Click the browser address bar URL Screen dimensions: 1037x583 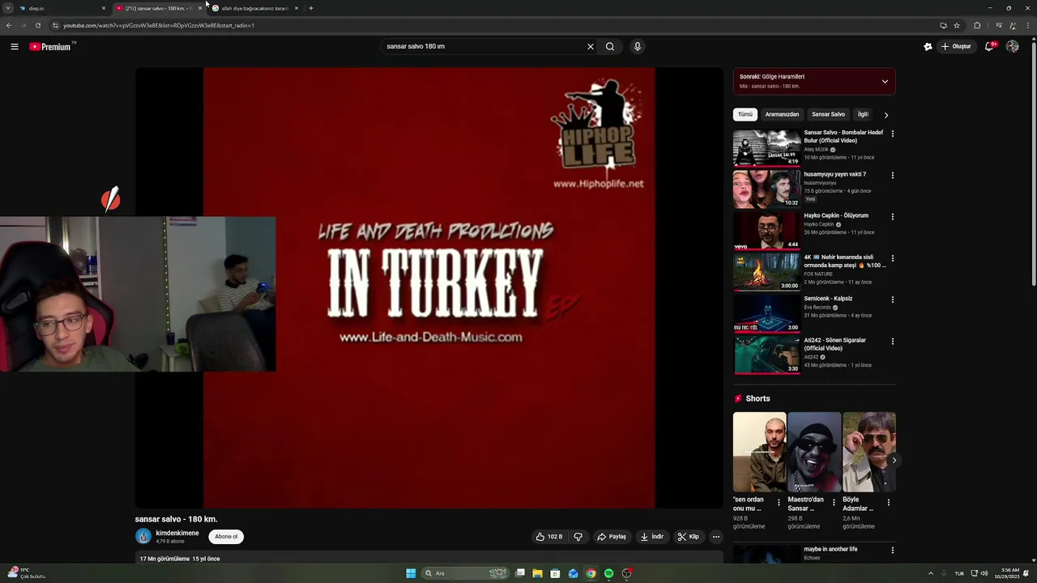[x=159, y=26]
